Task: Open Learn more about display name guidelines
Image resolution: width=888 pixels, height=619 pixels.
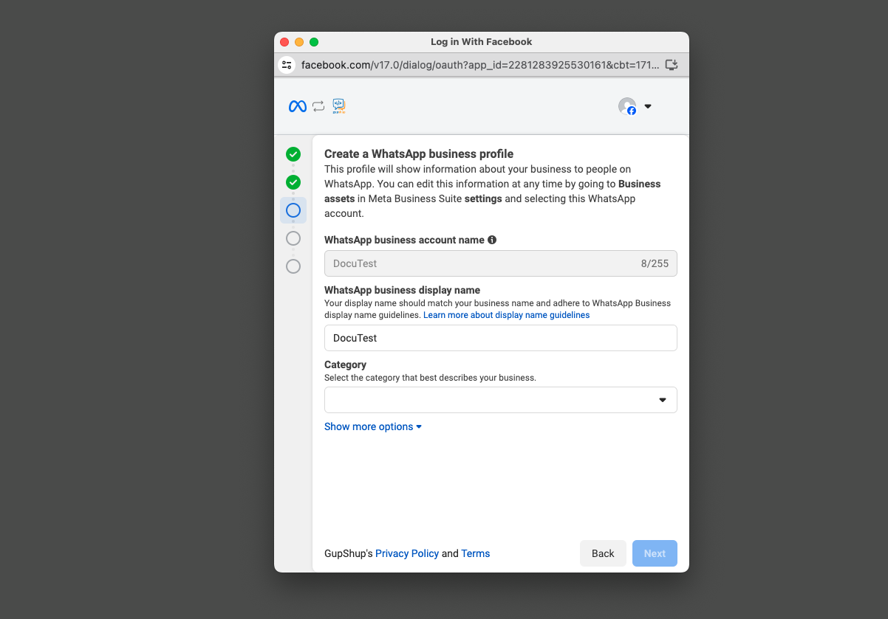Action: coord(507,315)
